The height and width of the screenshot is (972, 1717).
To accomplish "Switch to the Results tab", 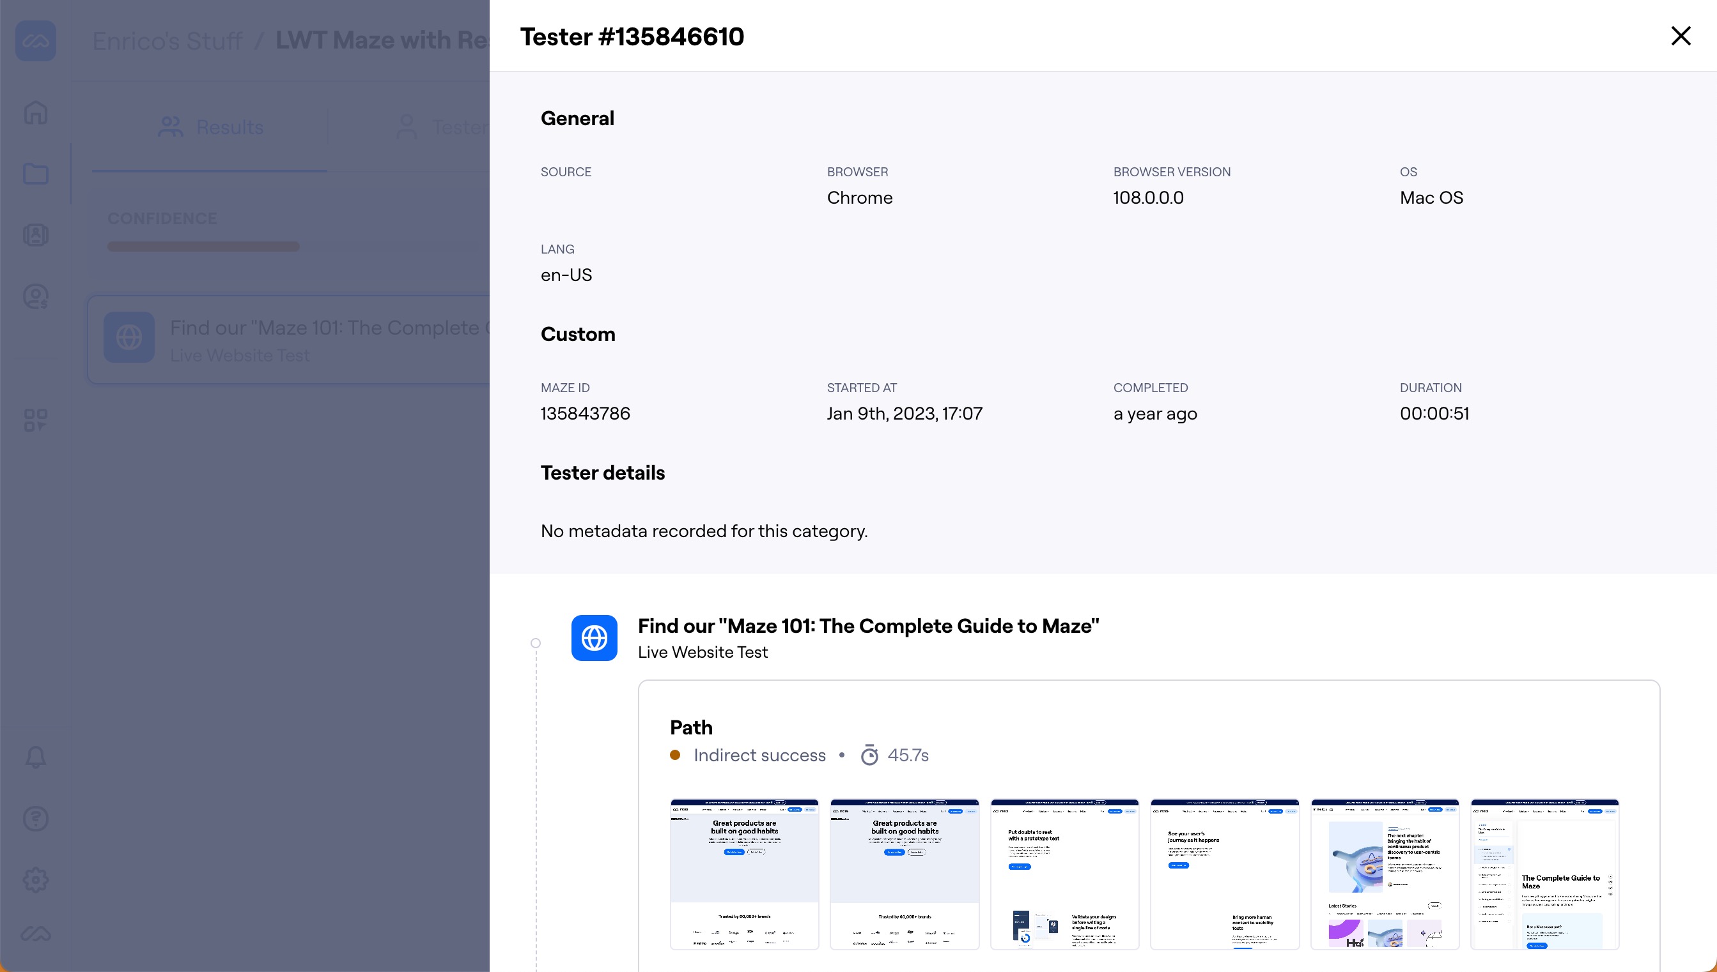I will 210,127.
